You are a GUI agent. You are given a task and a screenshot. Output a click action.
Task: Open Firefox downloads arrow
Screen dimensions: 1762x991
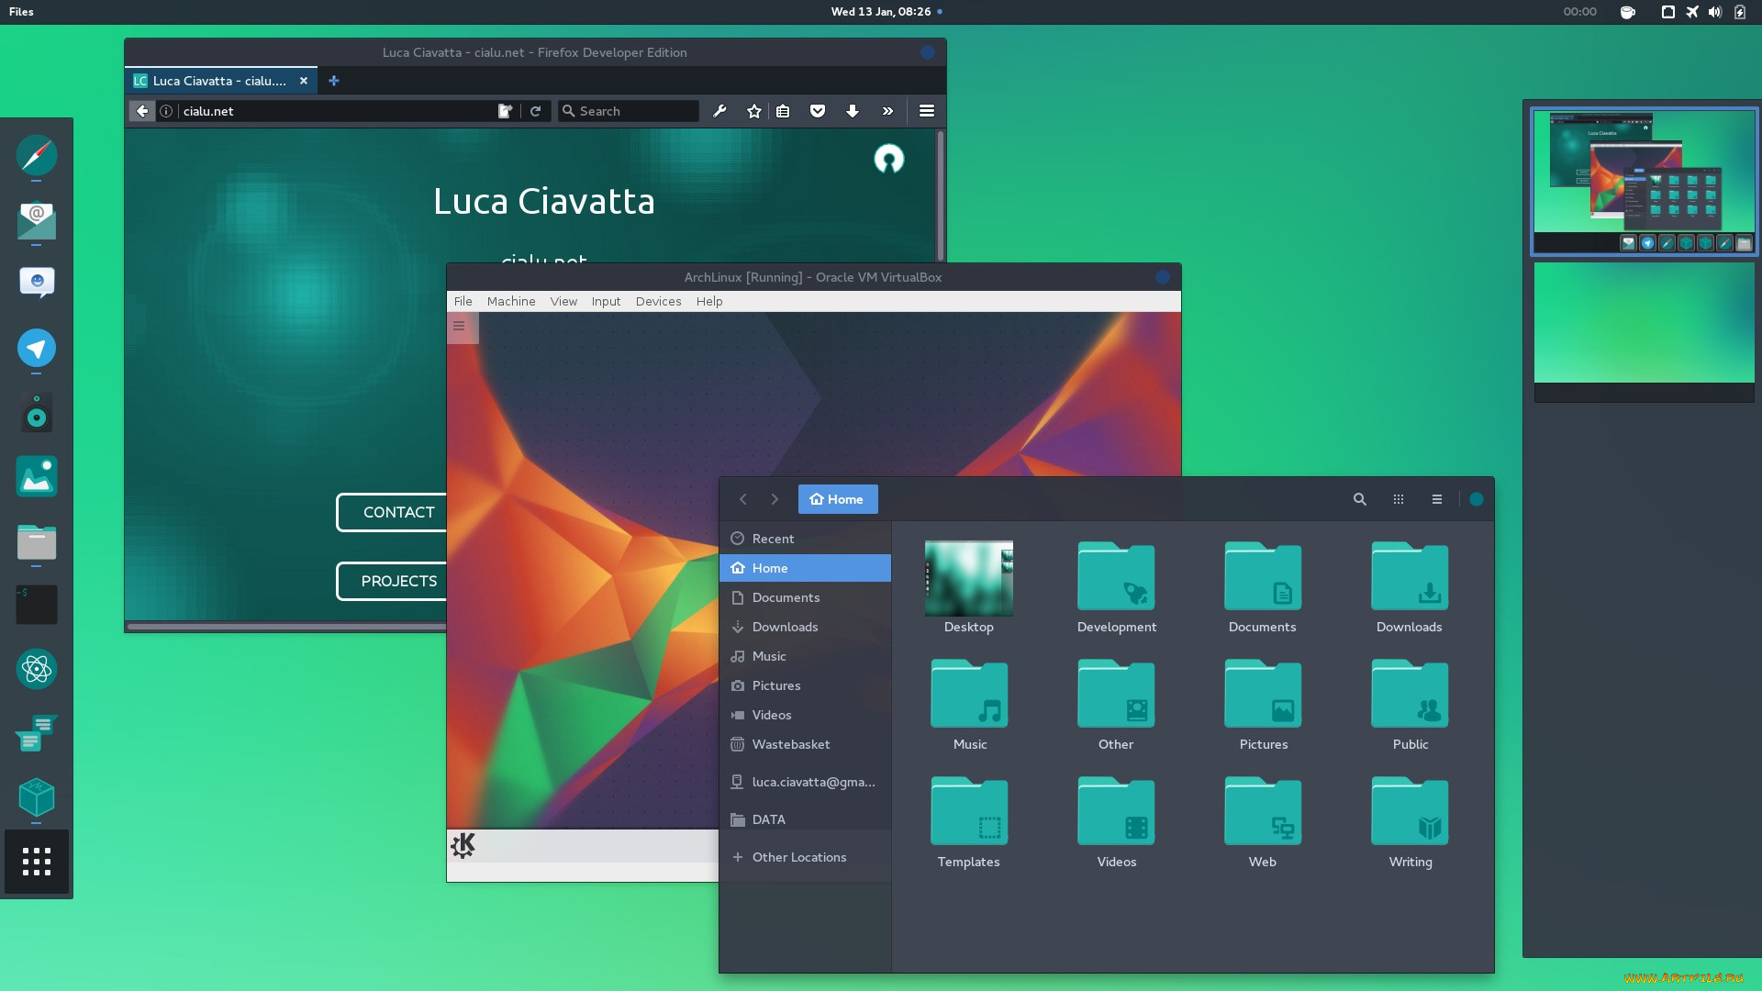853,111
